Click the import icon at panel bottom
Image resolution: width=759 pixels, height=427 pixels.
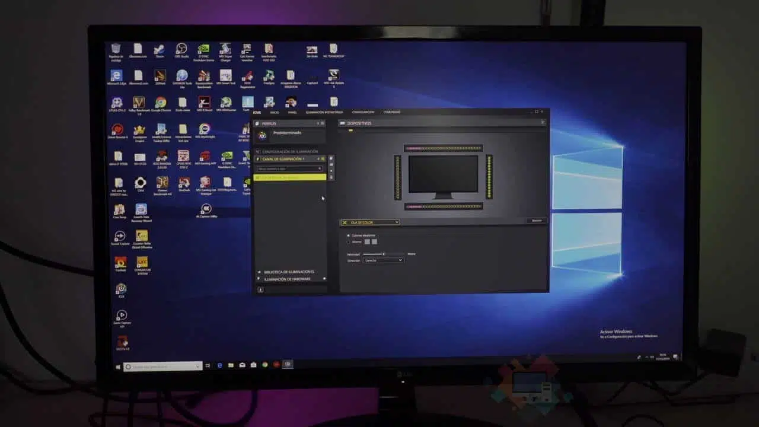pyautogui.click(x=260, y=290)
